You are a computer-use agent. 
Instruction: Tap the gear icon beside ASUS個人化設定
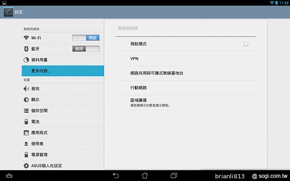(x=26, y=166)
